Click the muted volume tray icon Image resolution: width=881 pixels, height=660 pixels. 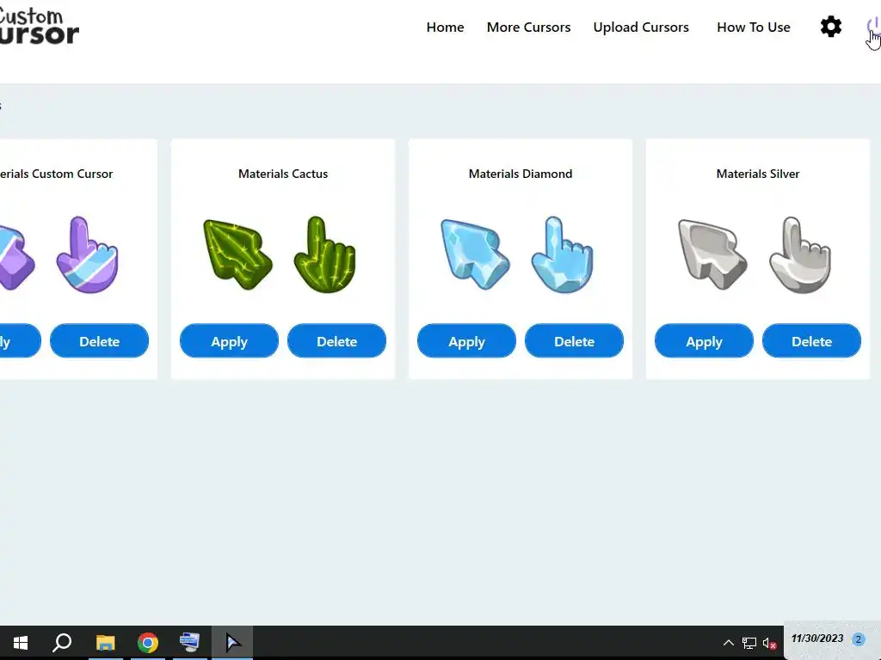(769, 643)
